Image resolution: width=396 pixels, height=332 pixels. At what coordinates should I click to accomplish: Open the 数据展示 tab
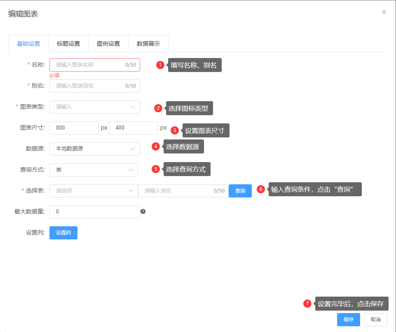point(148,44)
